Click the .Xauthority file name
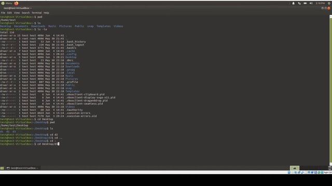This screenshot has height=186, width=332. coord(74,110)
